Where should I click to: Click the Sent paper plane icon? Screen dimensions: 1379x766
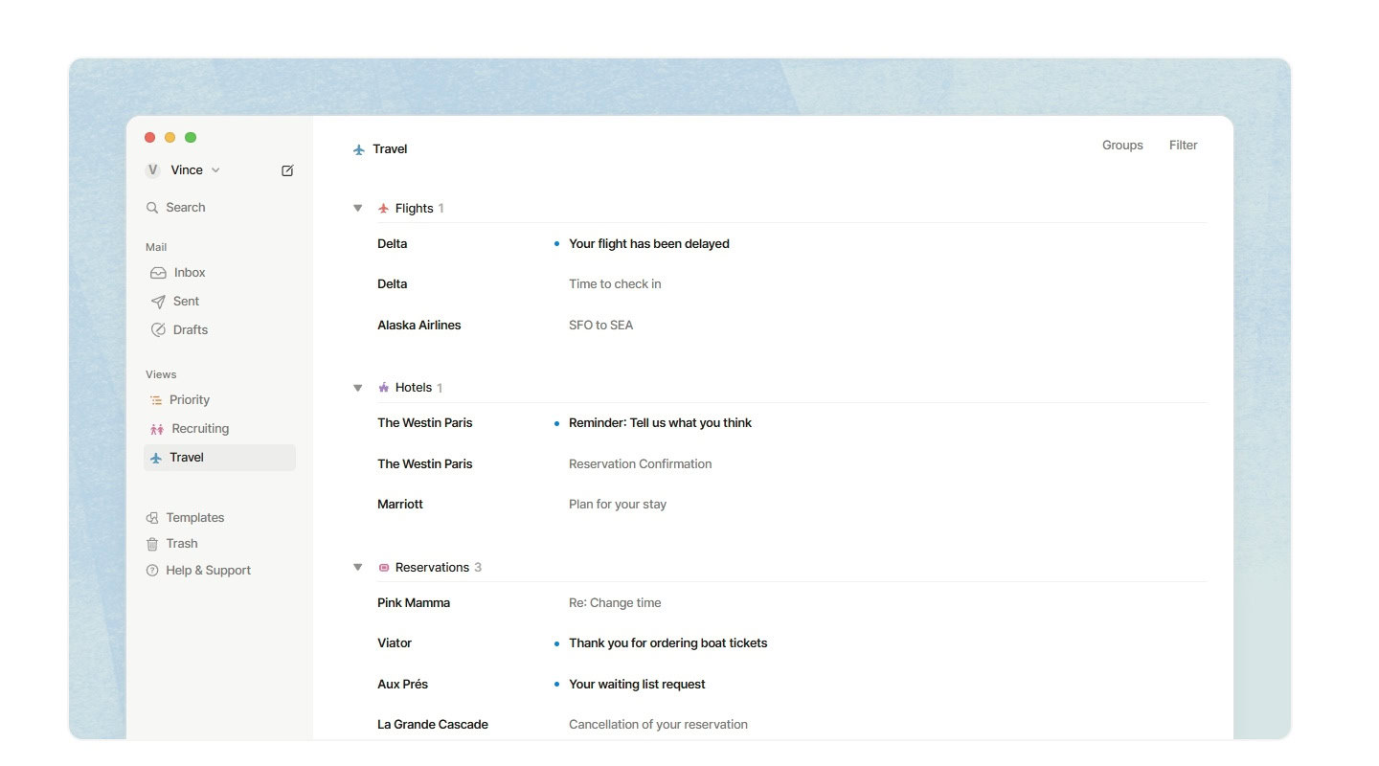pos(158,302)
